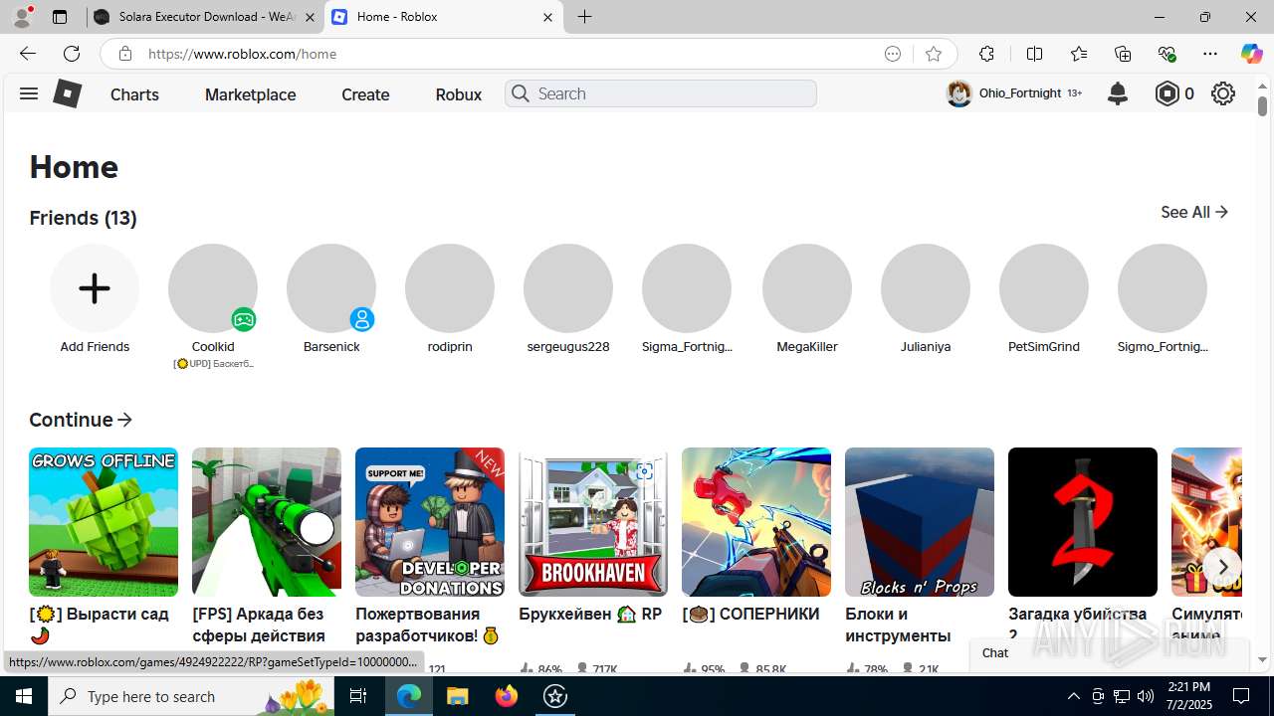Open the Windows notification center
Screen dimensions: 1274x716
click(x=1241, y=696)
